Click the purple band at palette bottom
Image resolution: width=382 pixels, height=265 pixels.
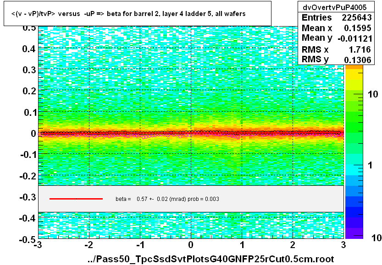click(354, 233)
